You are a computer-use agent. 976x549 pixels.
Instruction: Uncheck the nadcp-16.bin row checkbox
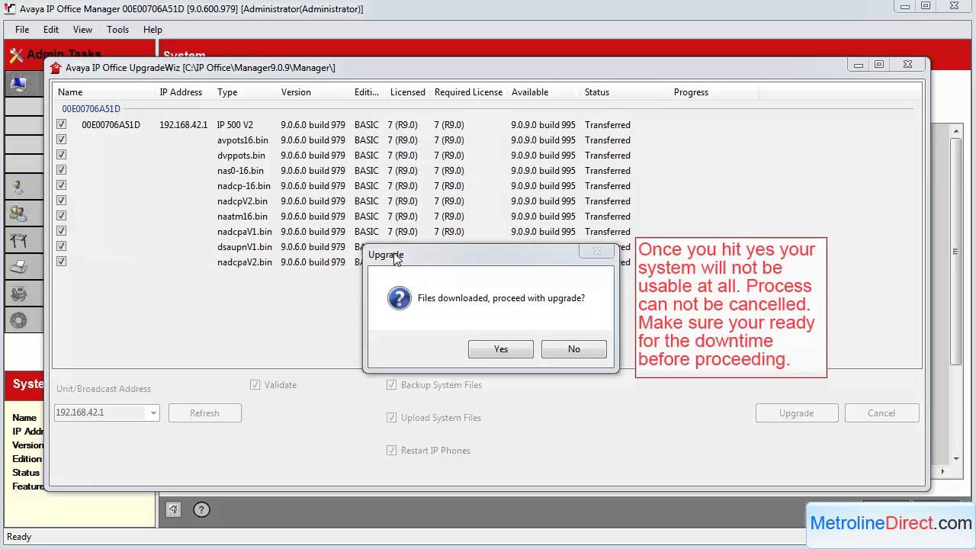(61, 185)
